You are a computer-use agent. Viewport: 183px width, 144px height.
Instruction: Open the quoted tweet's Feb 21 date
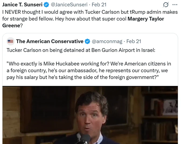134,41
